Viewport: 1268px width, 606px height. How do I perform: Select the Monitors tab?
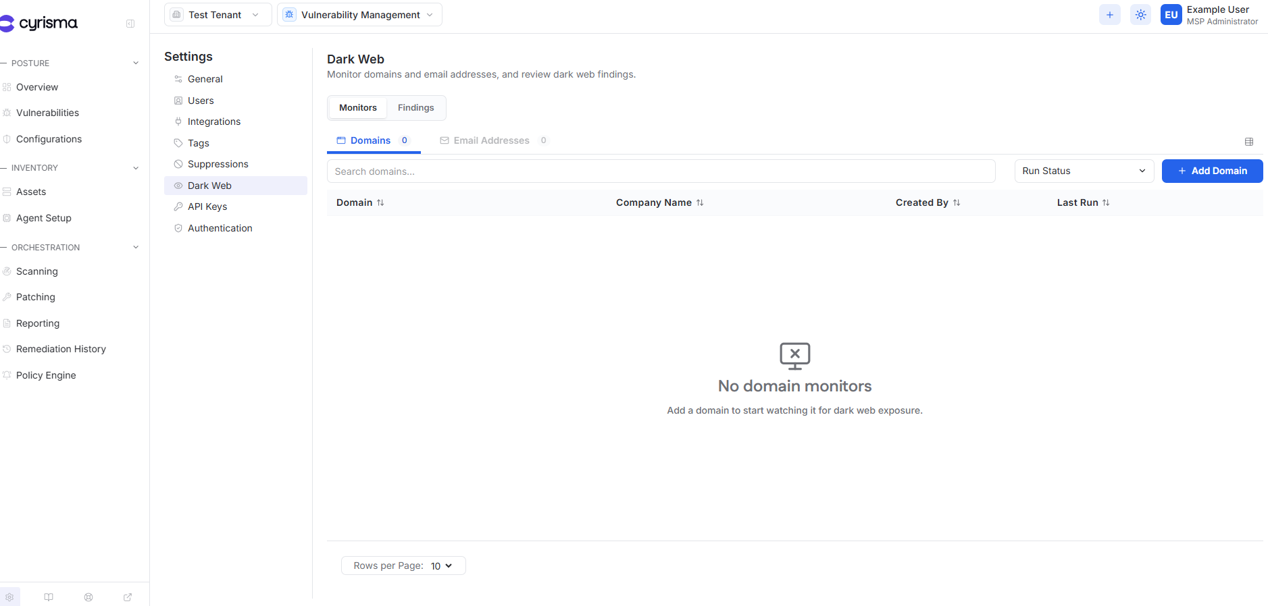[x=358, y=108]
